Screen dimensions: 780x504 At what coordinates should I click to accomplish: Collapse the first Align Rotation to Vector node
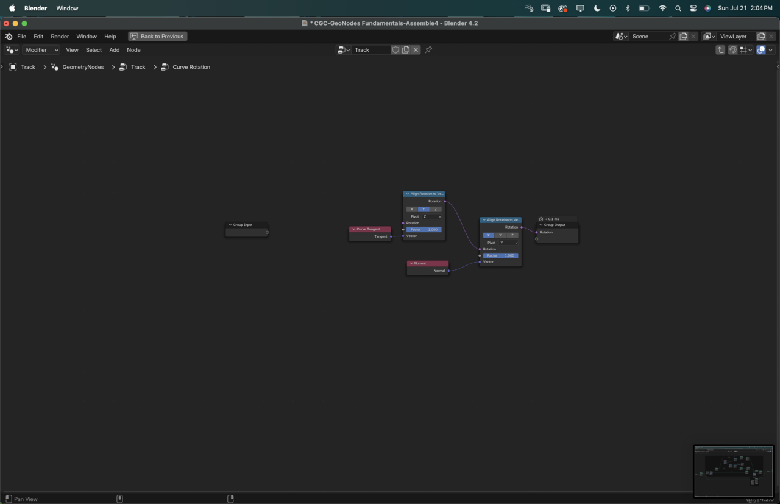(408, 194)
